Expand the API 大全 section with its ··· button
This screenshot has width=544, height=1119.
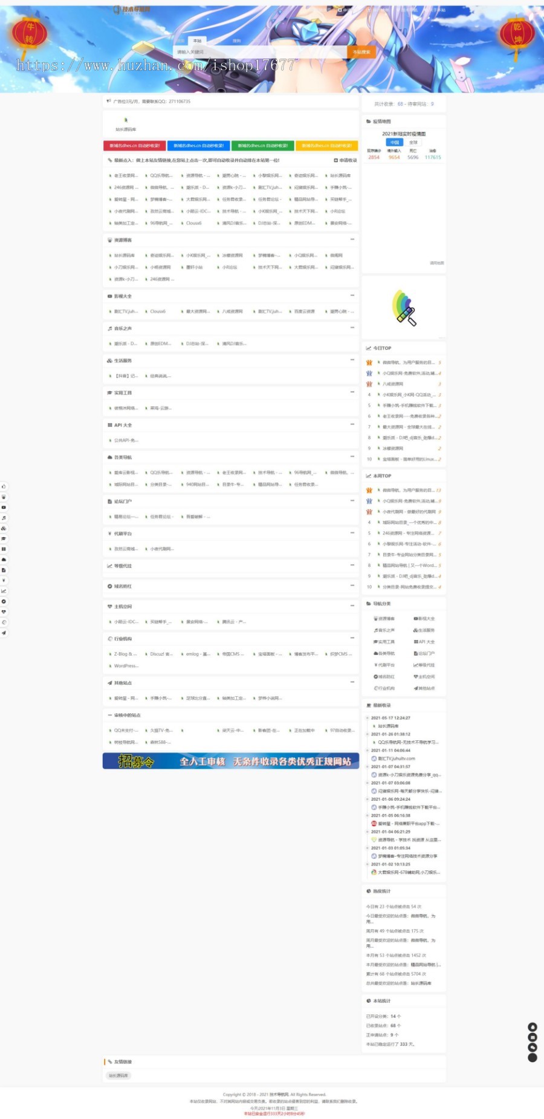coord(352,425)
